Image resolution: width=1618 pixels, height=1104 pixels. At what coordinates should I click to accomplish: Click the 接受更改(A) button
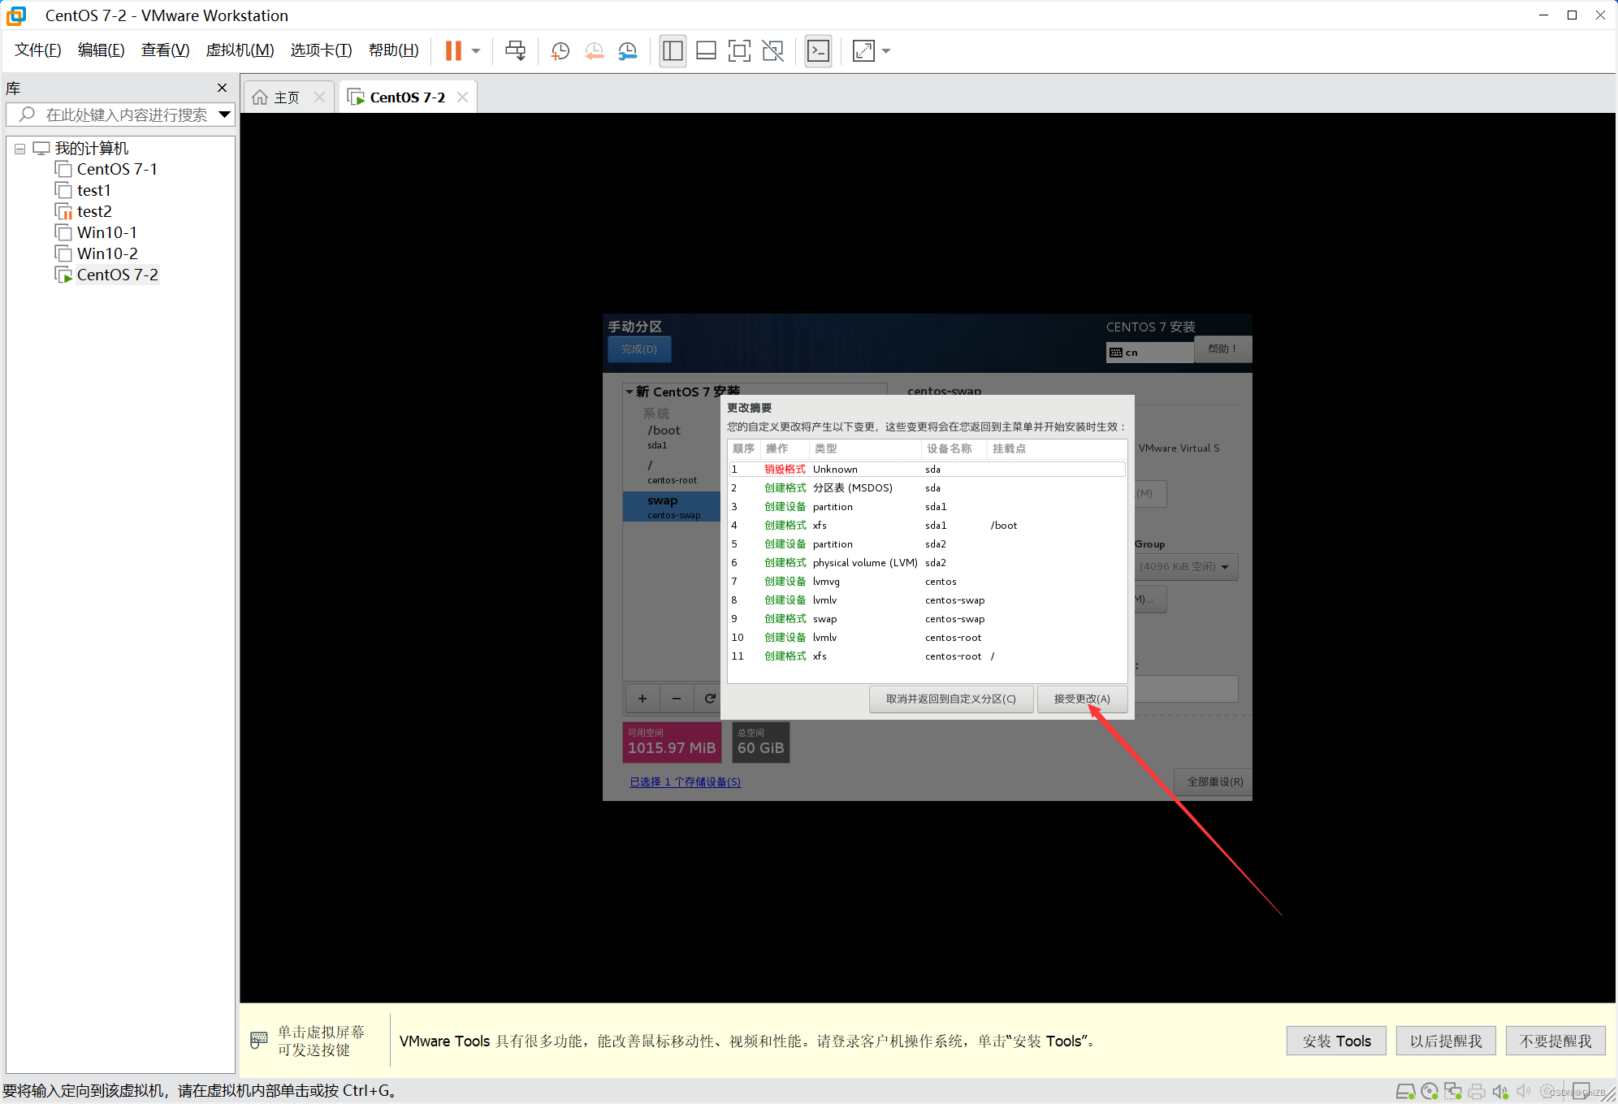[x=1081, y=699]
